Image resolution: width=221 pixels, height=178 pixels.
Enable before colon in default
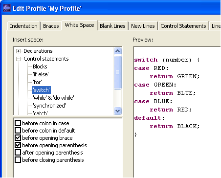tap(18, 131)
